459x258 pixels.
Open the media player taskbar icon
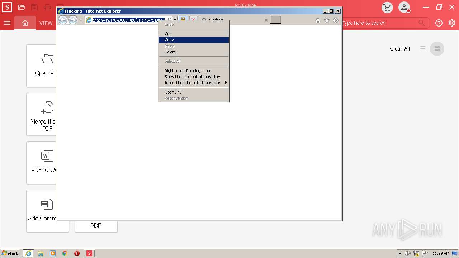53,253
